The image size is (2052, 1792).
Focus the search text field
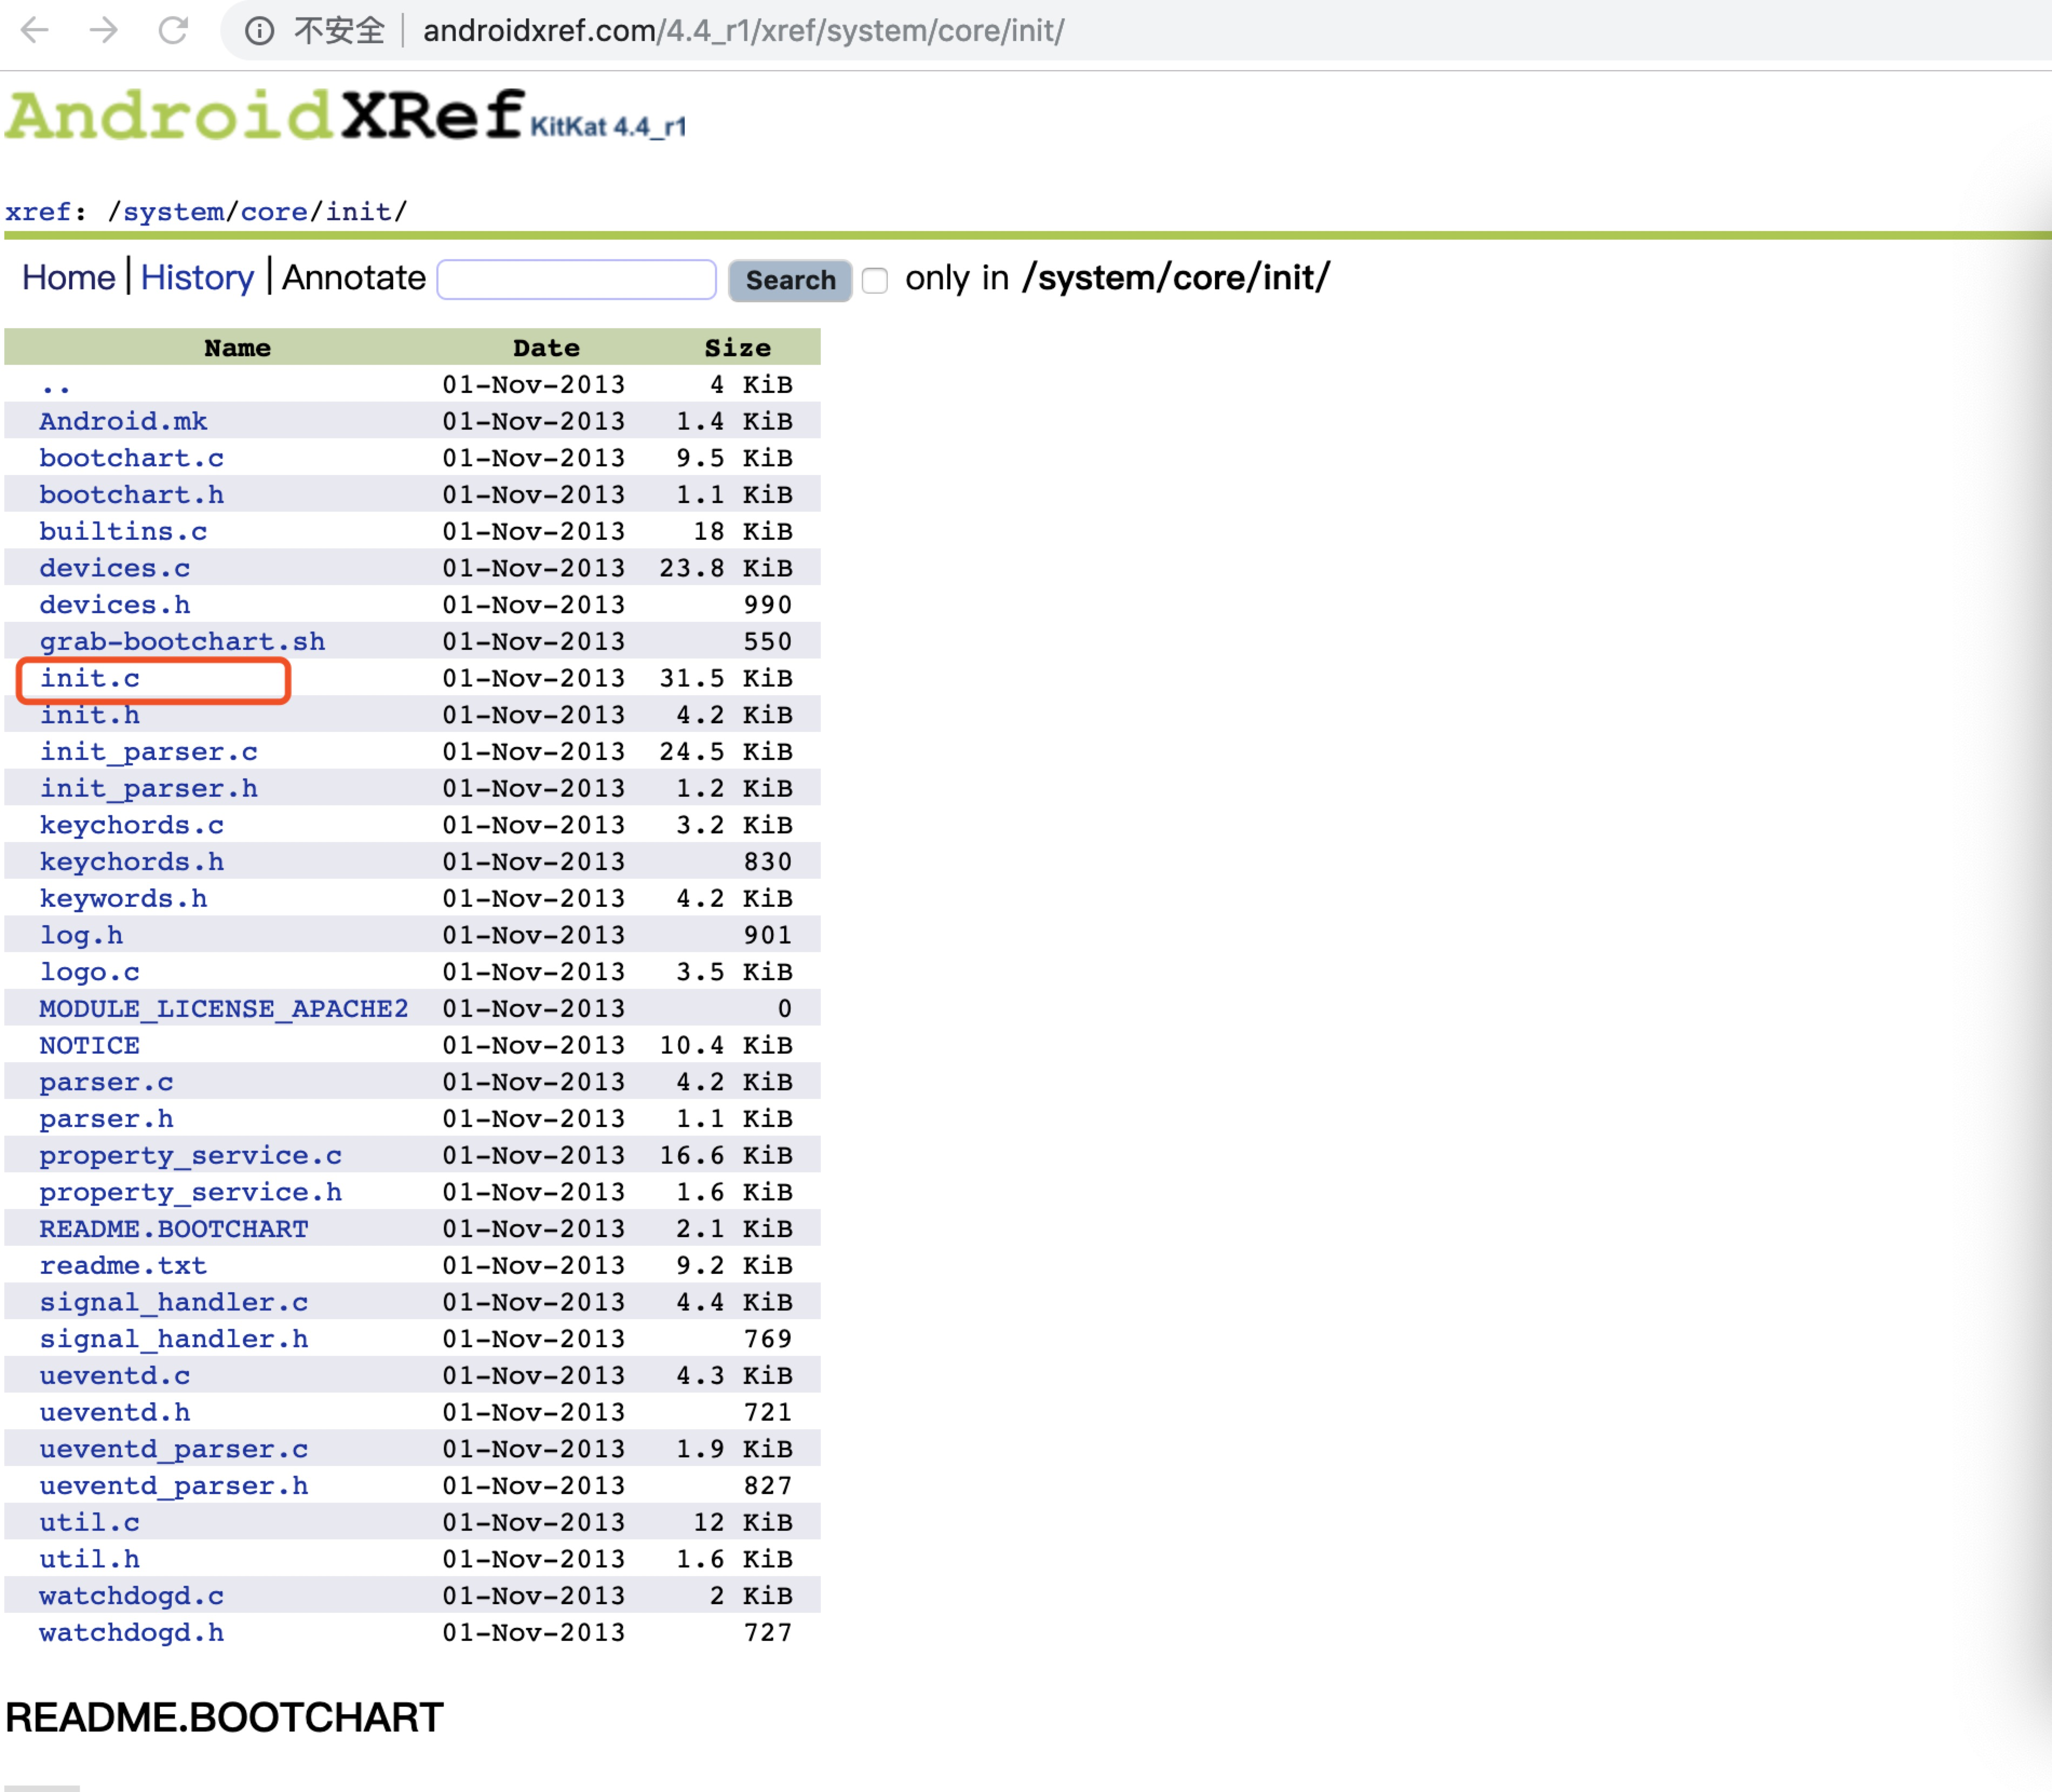click(576, 280)
